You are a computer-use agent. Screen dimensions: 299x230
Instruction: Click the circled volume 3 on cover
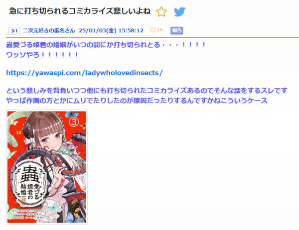74,122
